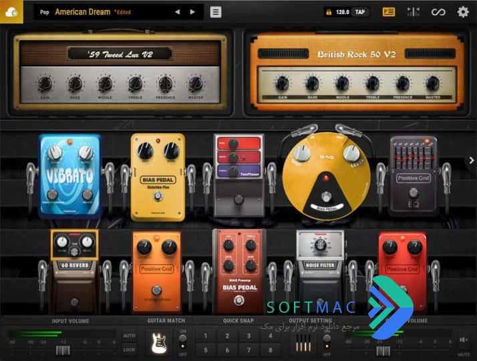Viewport: 477px width, 361px height.
Task: Open the American Dream preset name
Action: 82,12
